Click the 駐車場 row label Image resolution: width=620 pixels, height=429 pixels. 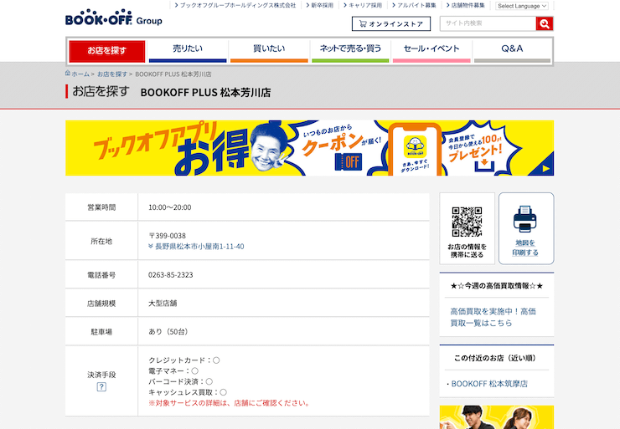101,331
